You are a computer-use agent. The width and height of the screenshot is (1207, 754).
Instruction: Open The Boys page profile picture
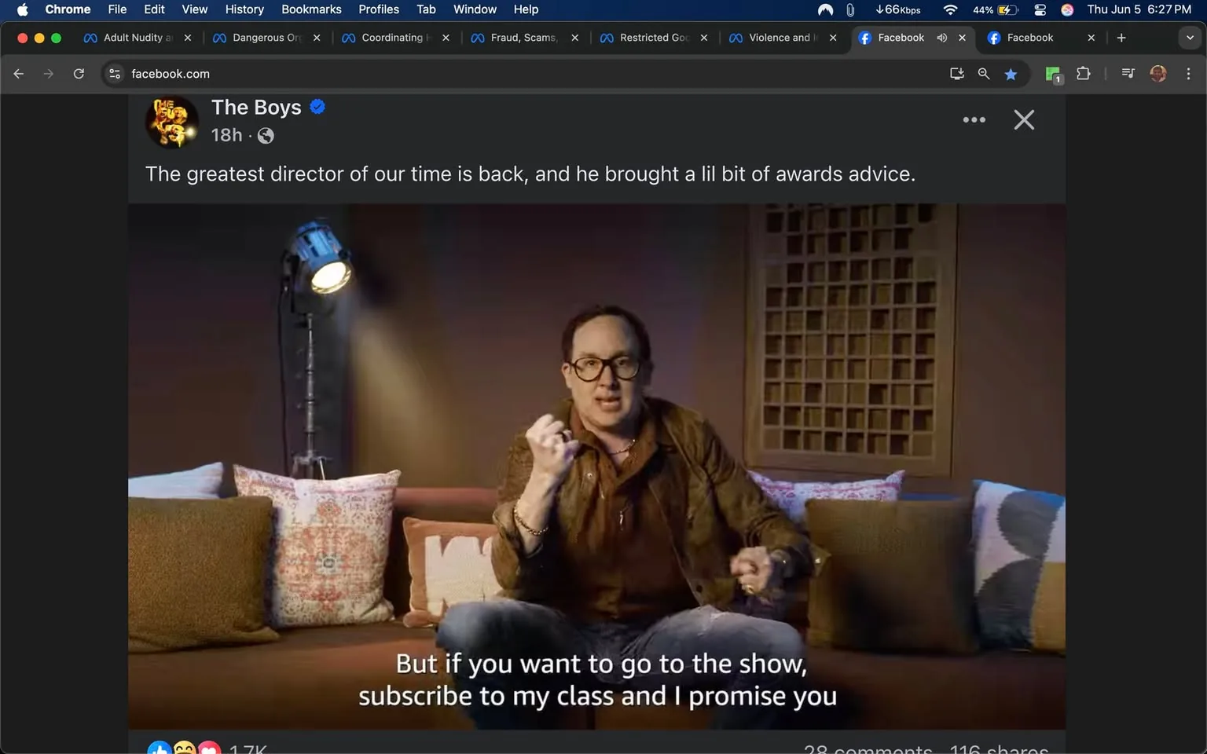click(x=171, y=122)
